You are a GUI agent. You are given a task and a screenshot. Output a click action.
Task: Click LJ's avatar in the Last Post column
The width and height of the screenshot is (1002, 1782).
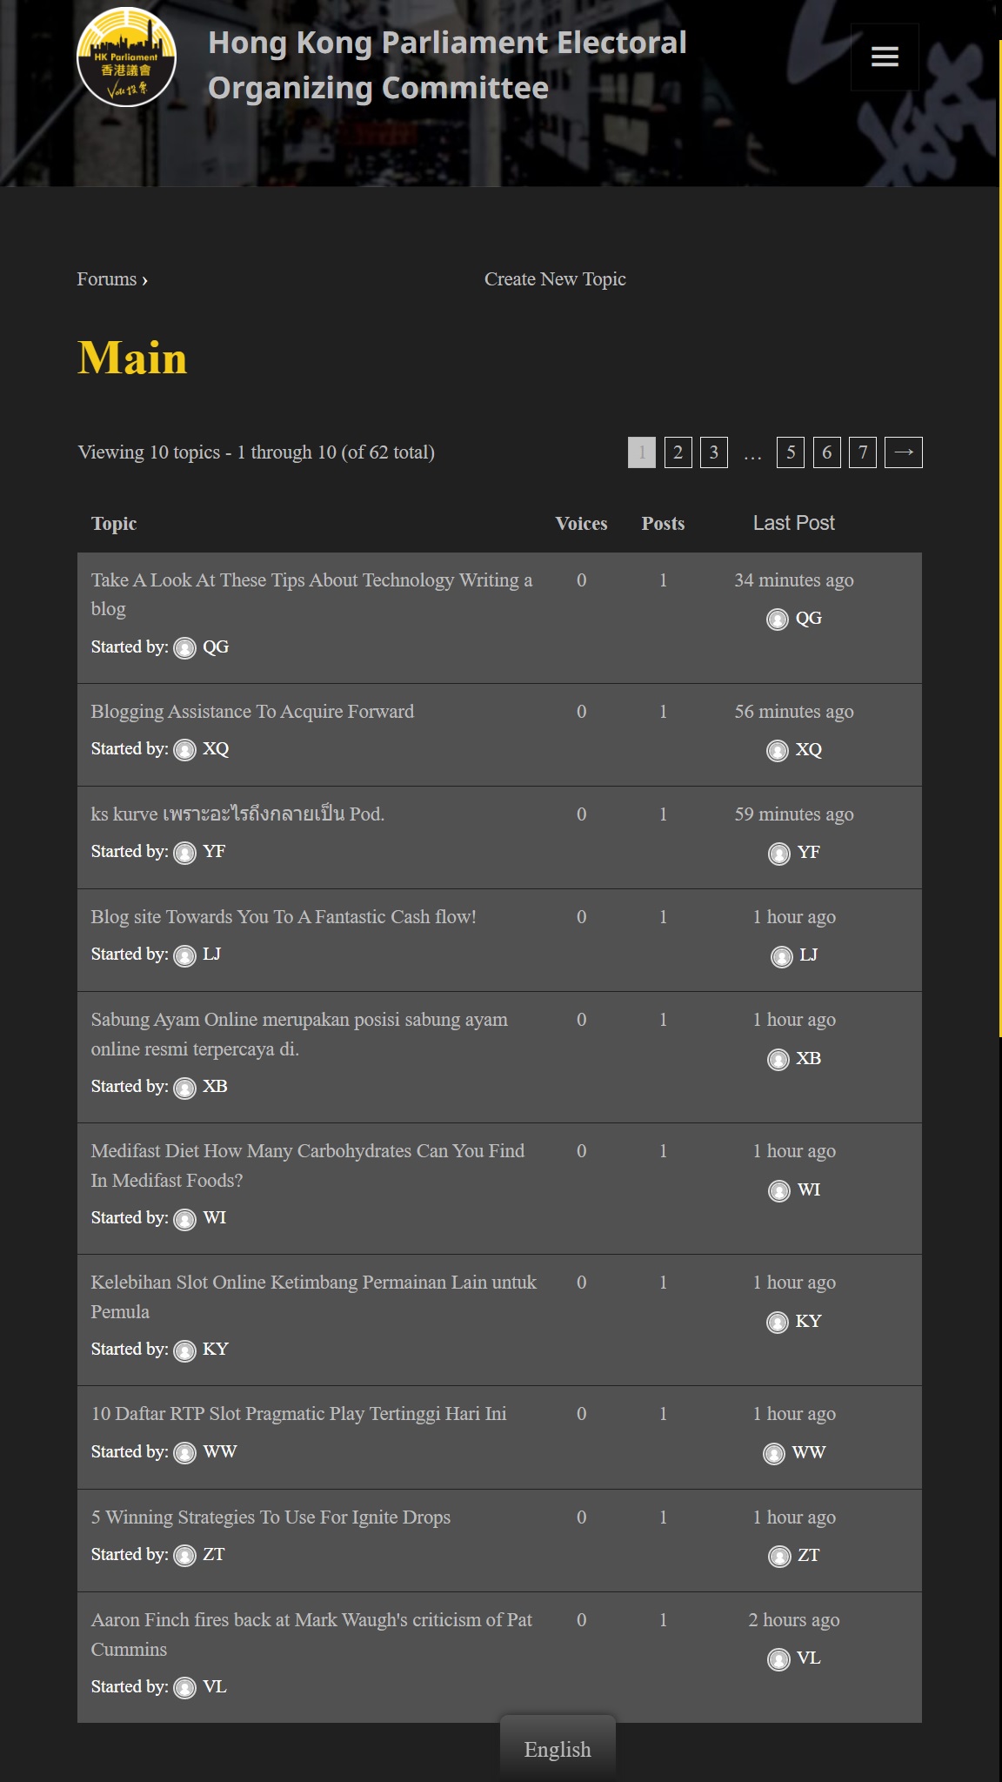[x=781, y=956]
